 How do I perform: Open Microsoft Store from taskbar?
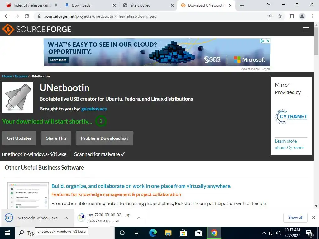tap(183, 233)
